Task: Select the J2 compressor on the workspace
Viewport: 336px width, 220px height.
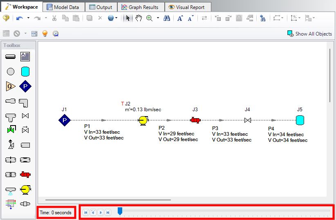Action: click(143, 121)
